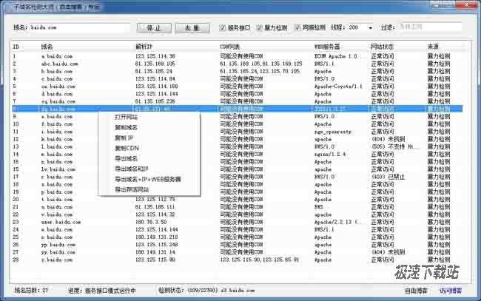Viewport: 481px width, 301px height.
Task: Choose 复制CDN from the context menu
Action: coord(127,148)
